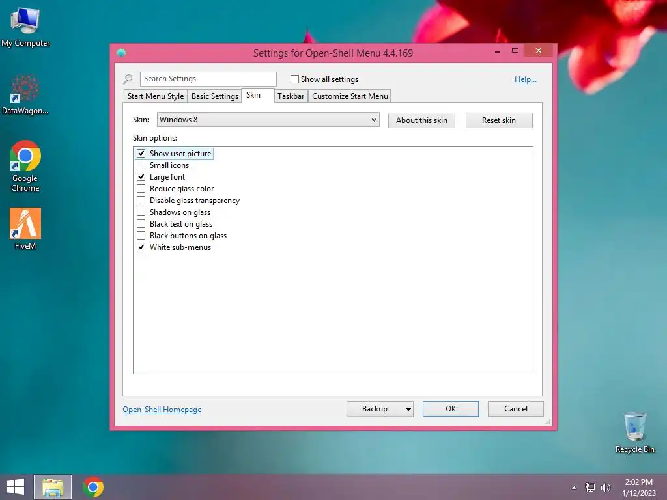Switch to the Taskbar tab
The height and width of the screenshot is (500, 667).
291,96
